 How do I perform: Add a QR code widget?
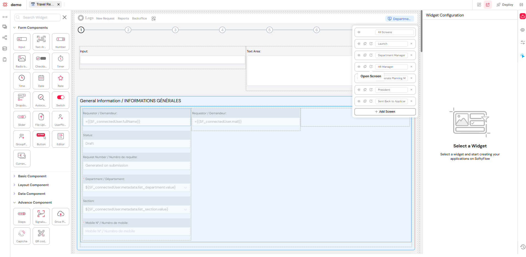41,236
